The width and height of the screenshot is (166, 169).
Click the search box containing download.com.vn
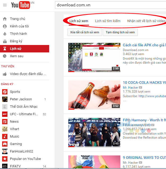[110, 5]
